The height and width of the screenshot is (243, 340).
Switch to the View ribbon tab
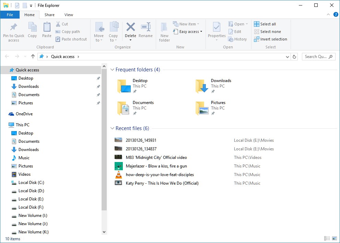click(69, 15)
